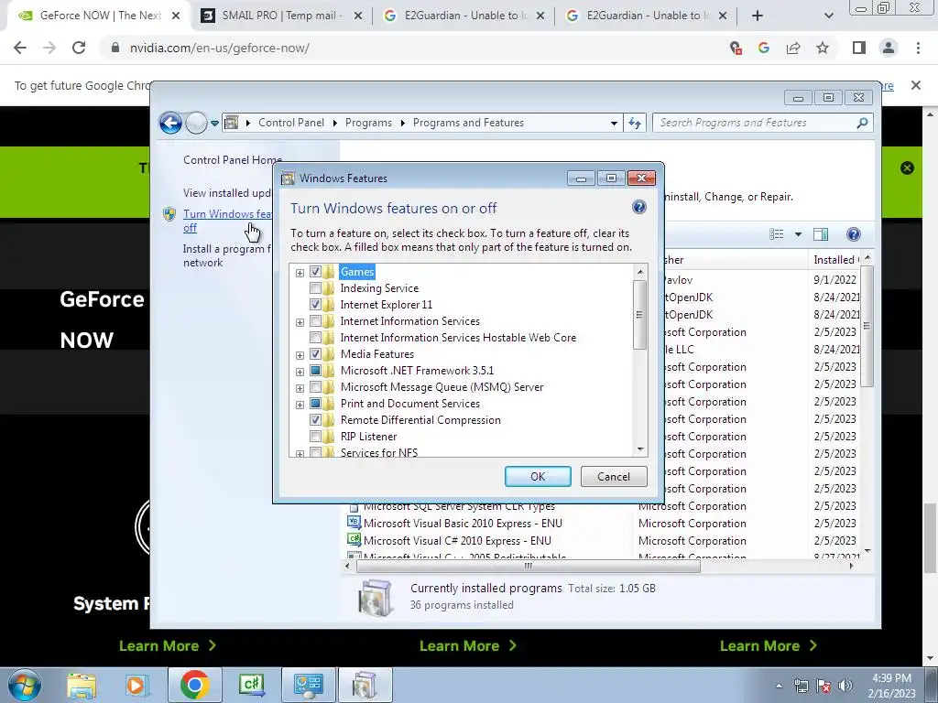Check the RIP Listener checkbox
This screenshot has width=938, height=703.
click(x=315, y=437)
